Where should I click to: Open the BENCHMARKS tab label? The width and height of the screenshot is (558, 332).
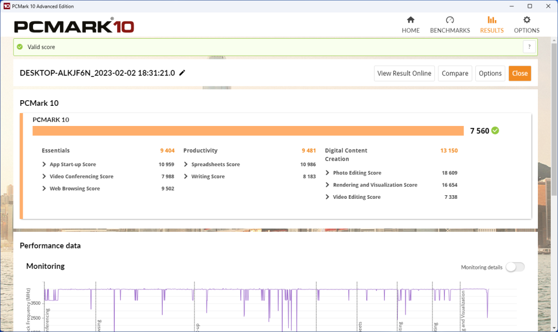(x=450, y=30)
